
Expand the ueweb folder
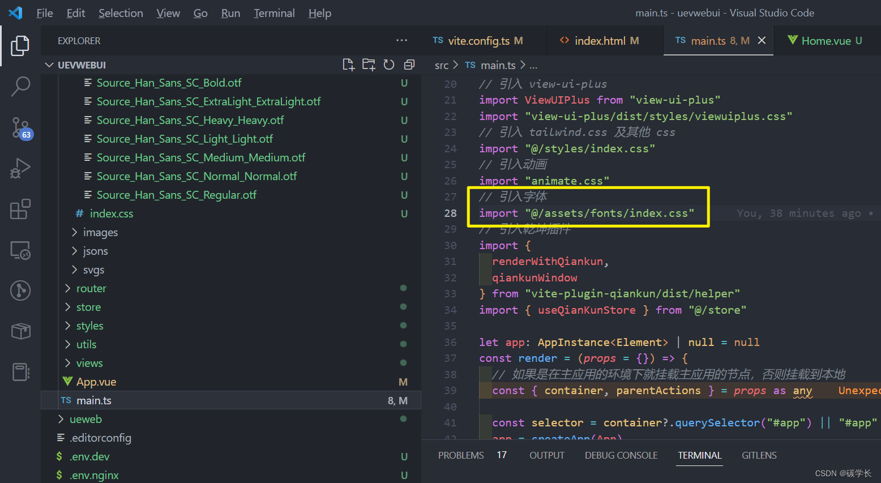tap(61, 419)
